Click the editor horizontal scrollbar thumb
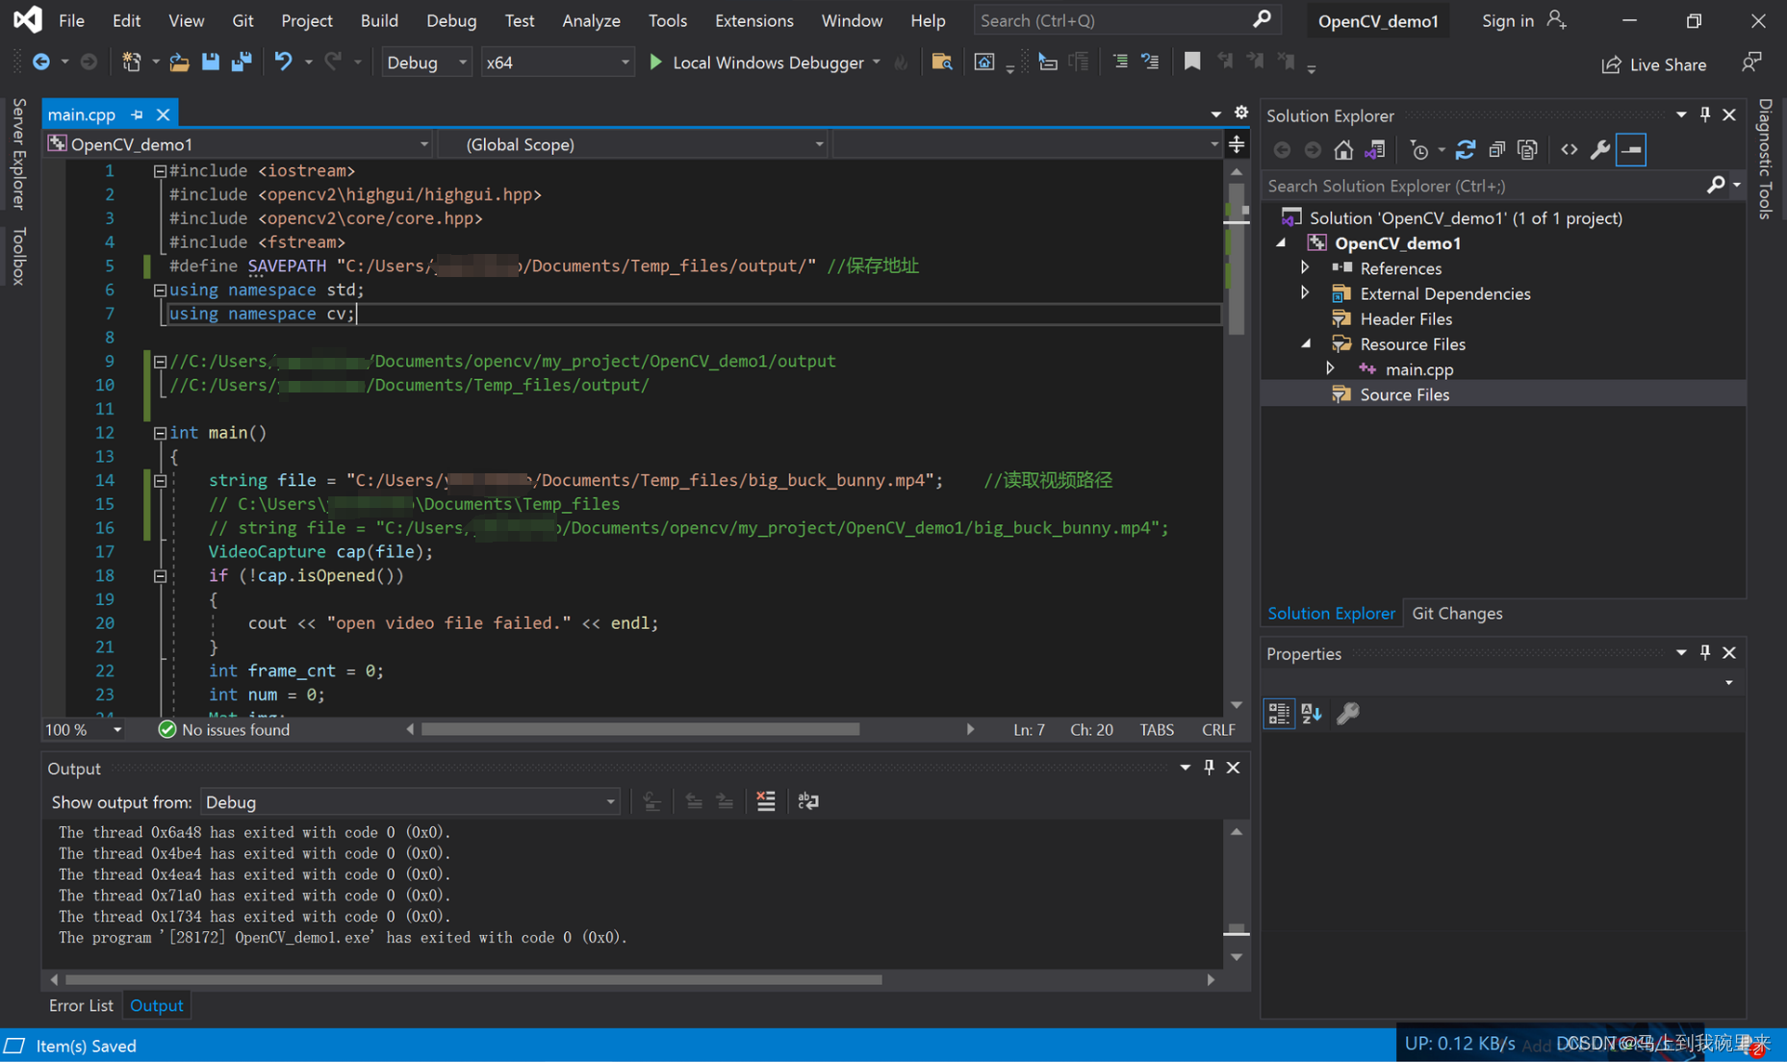1787x1062 pixels. click(x=641, y=730)
